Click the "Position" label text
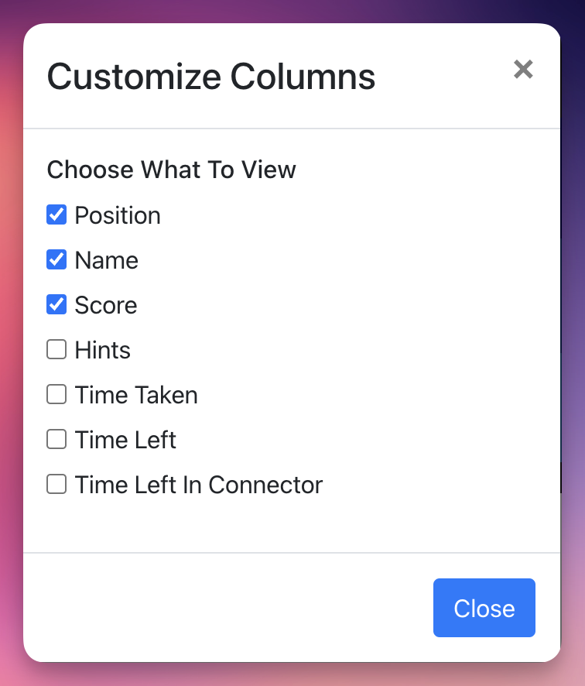 [x=118, y=215]
